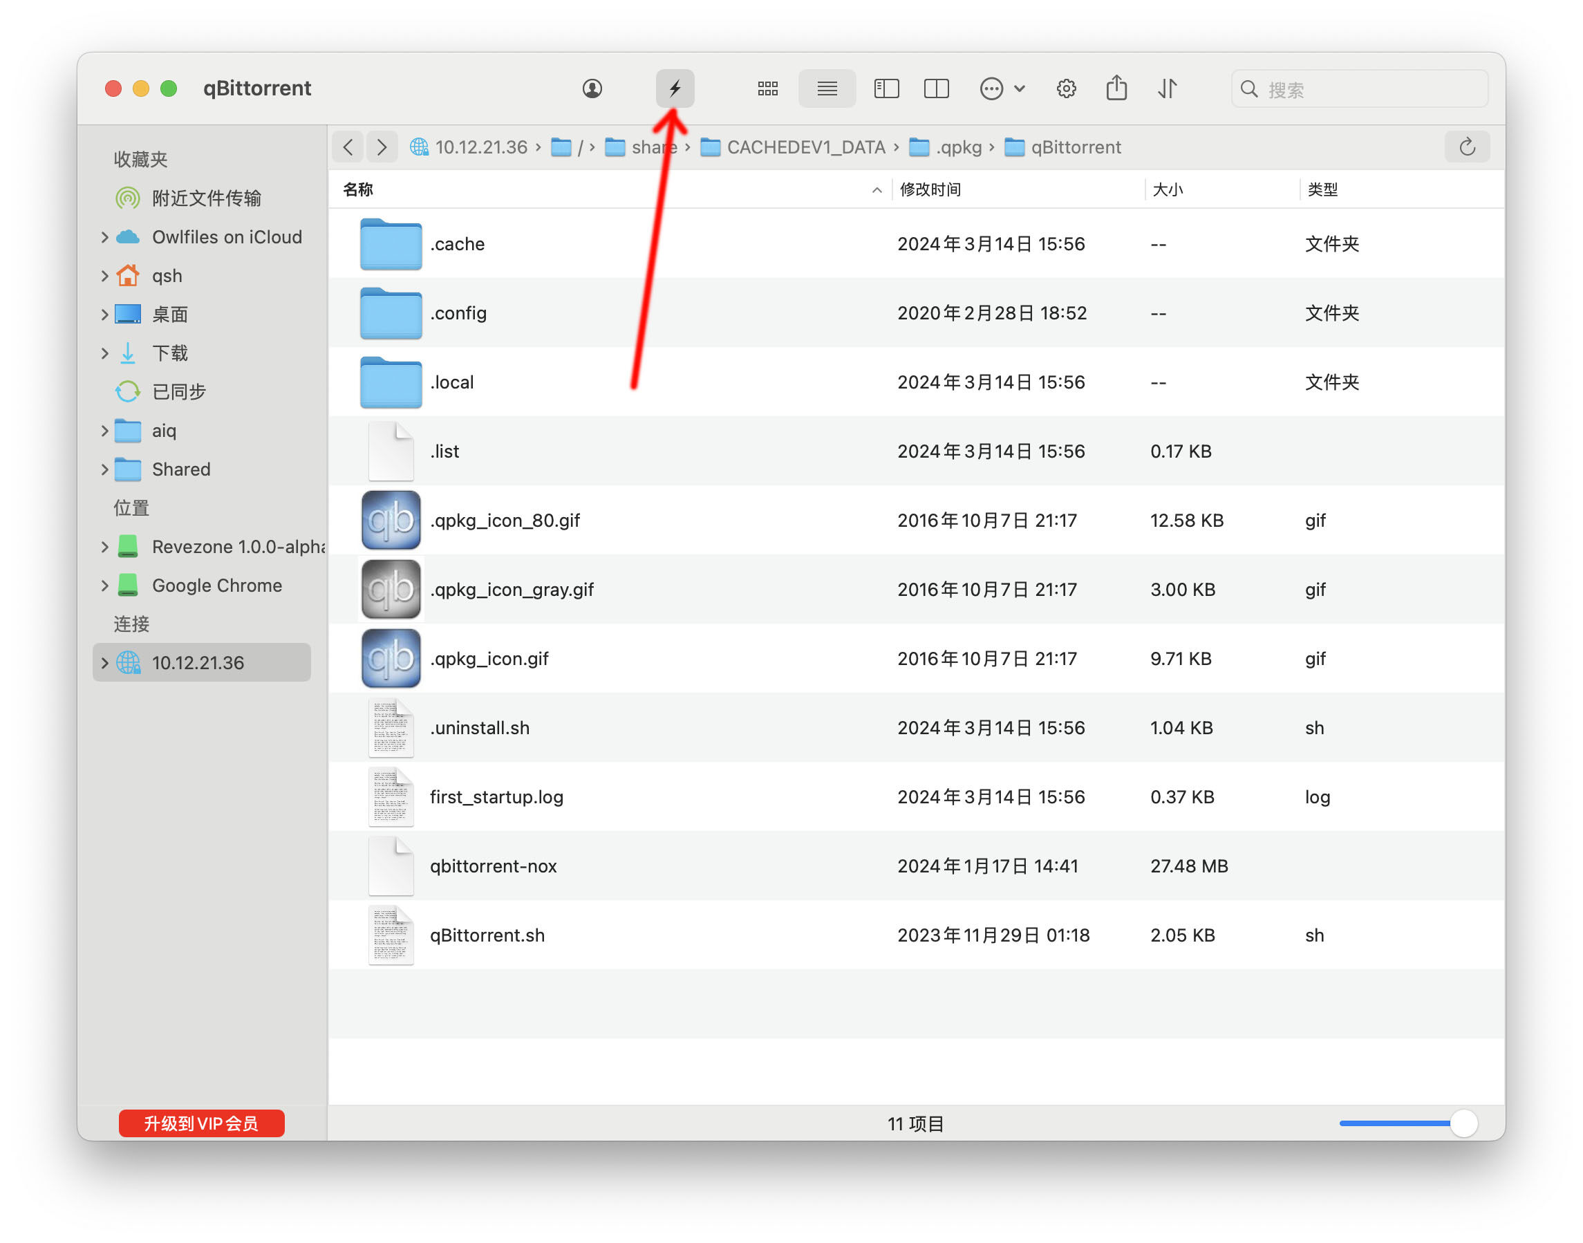Click the 2023年11月29日 01:18 date cell
1583x1243 pixels.
(x=993, y=935)
